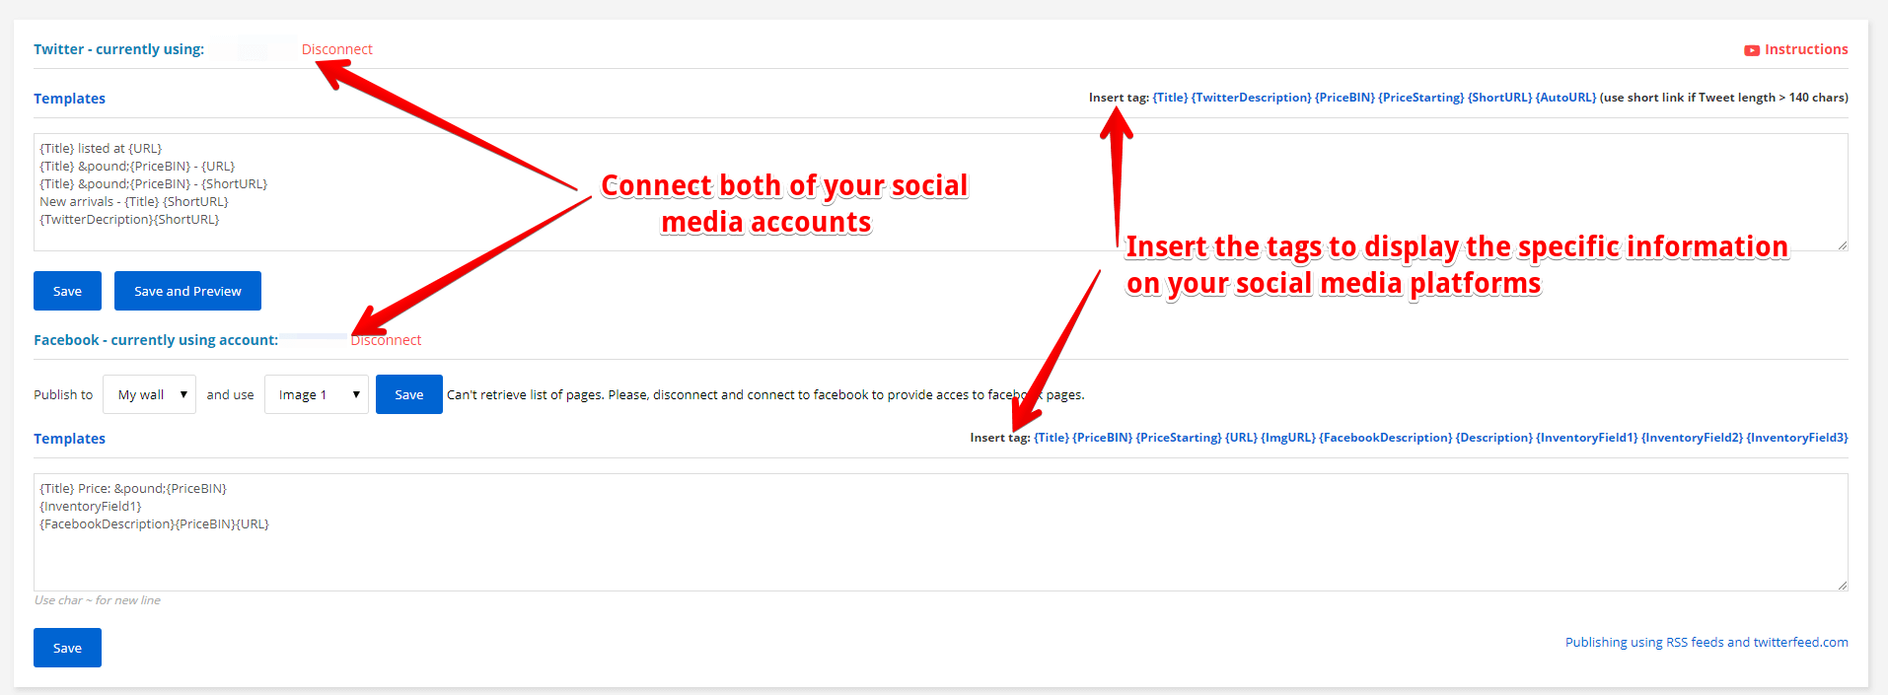The image size is (1888, 695).
Task: Insert the {TwitterDescription} tag
Action: pos(1251,98)
